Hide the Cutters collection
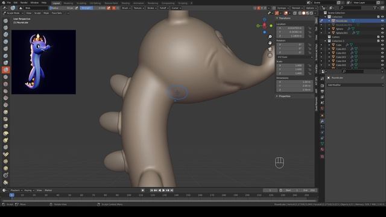This screenshot has width=386, height=217. click(x=382, y=37)
